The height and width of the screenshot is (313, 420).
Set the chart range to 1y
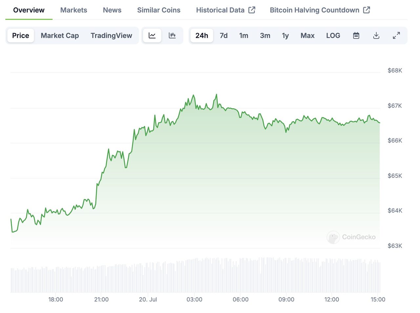[x=285, y=36]
